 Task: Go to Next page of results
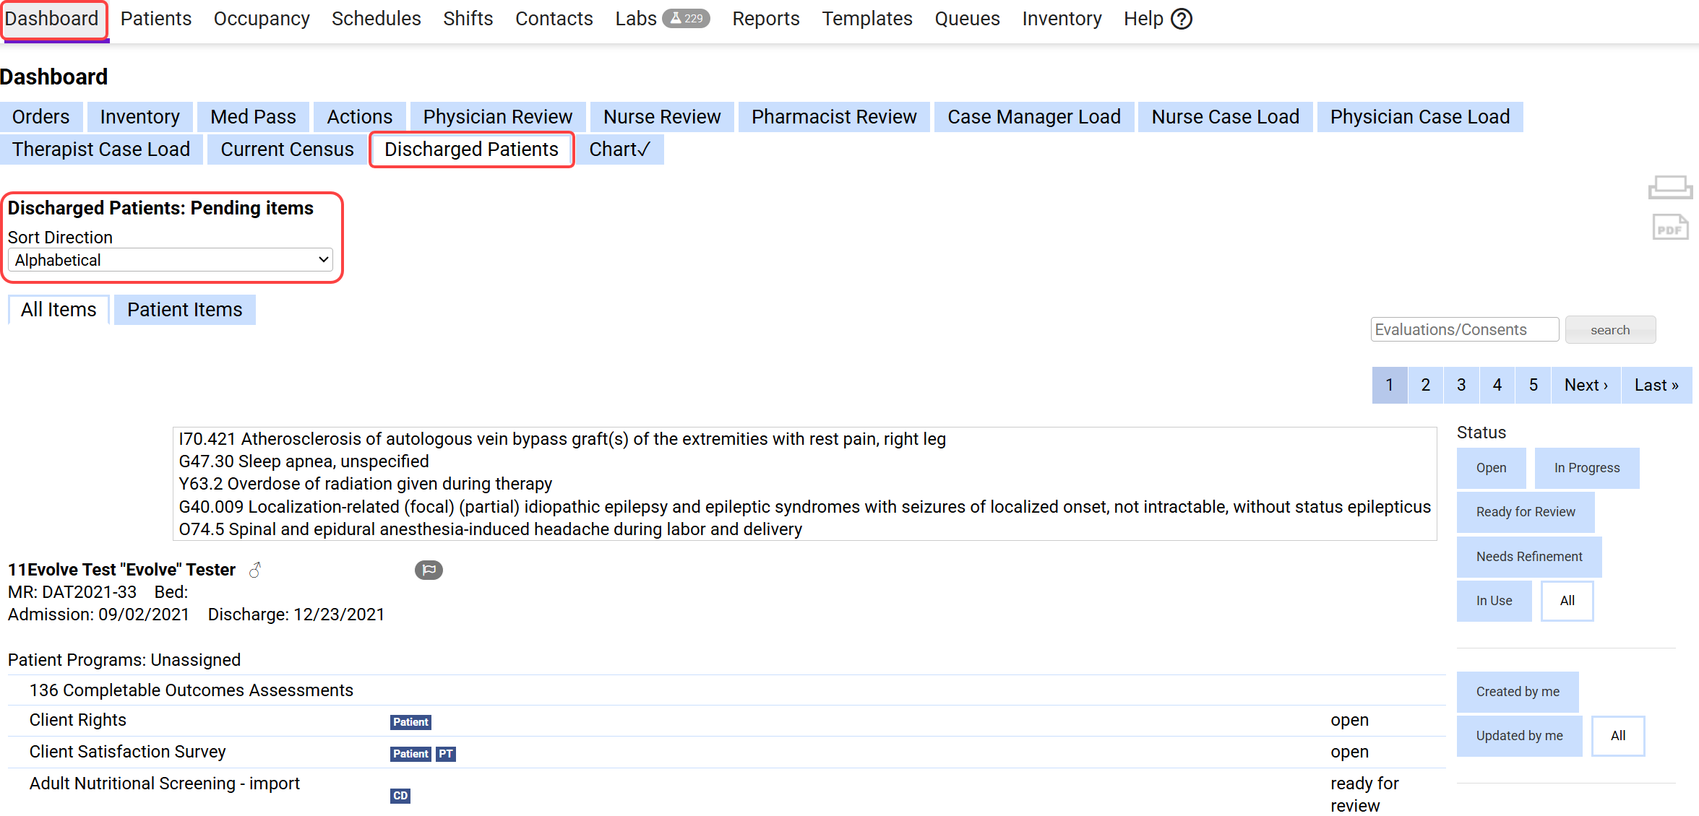(1586, 385)
